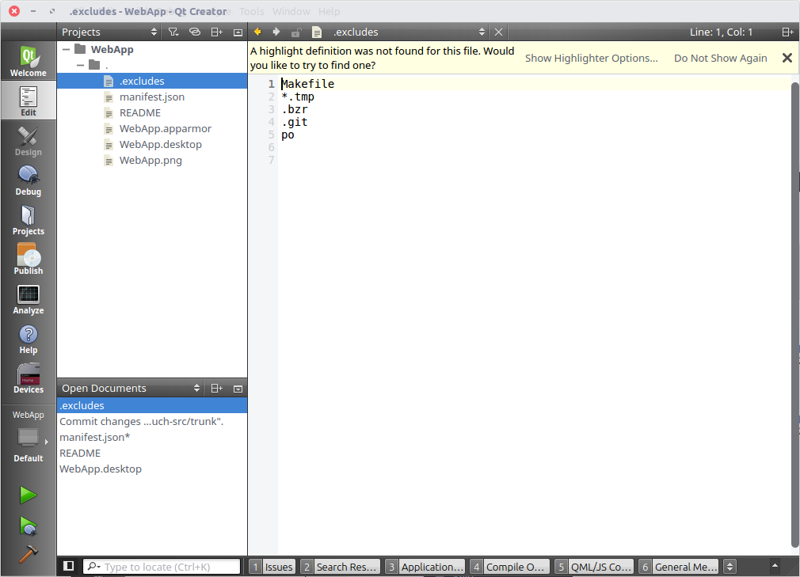Open the Help menu in menu bar

(329, 11)
